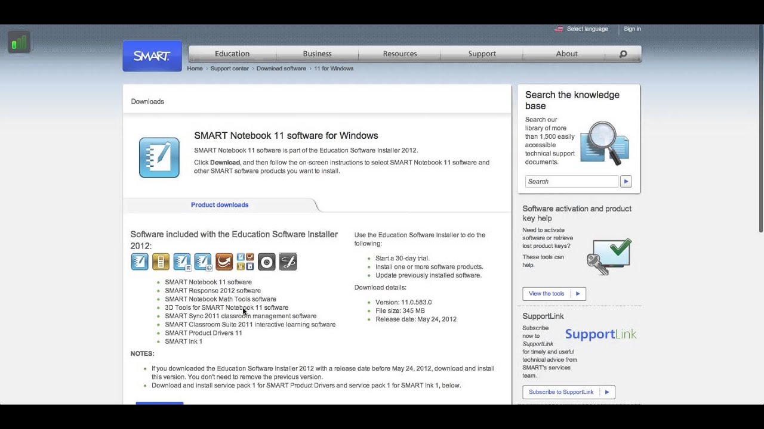Click 'File size: 345 MB' text

click(400, 310)
